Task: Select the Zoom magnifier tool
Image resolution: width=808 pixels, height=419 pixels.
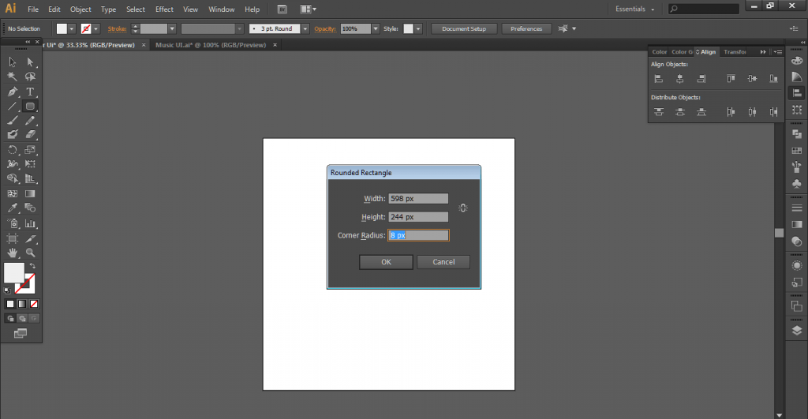Action: 30,253
